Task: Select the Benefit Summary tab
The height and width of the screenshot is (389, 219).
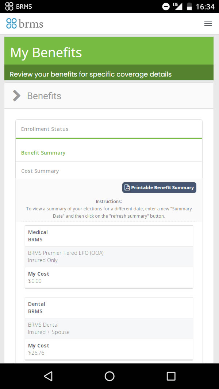Action: (43, 153)
